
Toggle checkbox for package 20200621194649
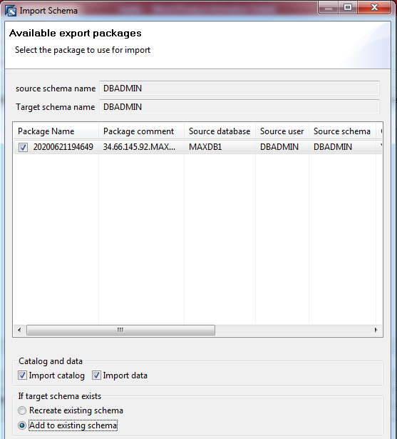coord(23,147)
